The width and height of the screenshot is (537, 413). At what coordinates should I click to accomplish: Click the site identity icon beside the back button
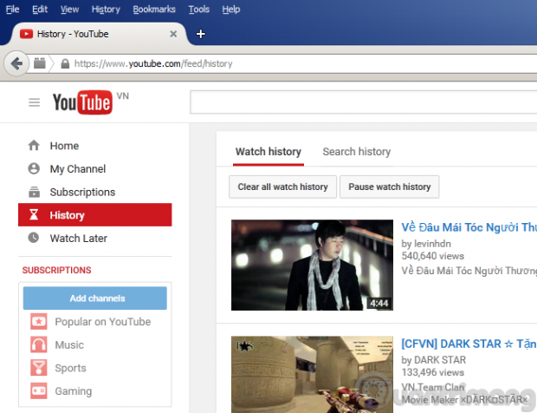(x=39, y=63)
